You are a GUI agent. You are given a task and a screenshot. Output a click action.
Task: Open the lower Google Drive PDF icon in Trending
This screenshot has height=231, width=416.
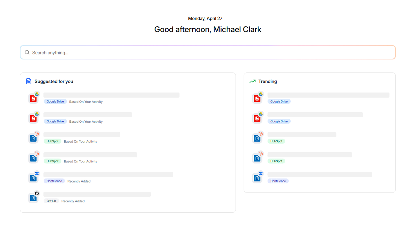click(x=257, y=118)
